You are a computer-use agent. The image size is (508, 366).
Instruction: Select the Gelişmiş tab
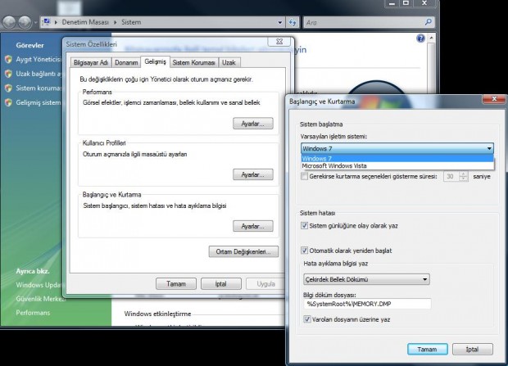pos(155,61)
